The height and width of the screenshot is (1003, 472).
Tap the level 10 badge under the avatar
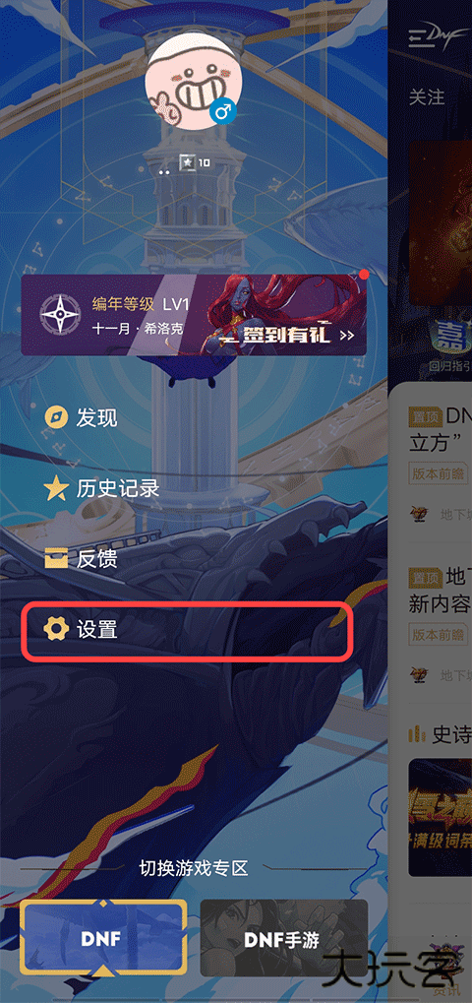194,162
